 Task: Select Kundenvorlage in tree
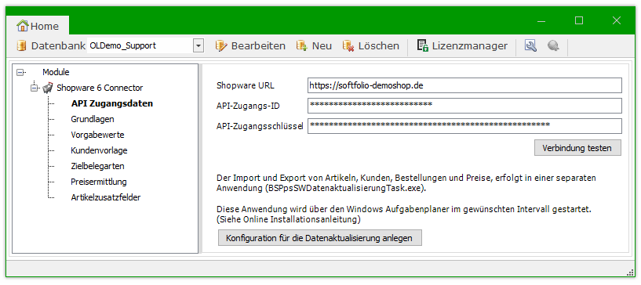tap(99, 150)
